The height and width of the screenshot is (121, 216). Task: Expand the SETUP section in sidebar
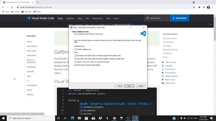[x=29, y=42]
